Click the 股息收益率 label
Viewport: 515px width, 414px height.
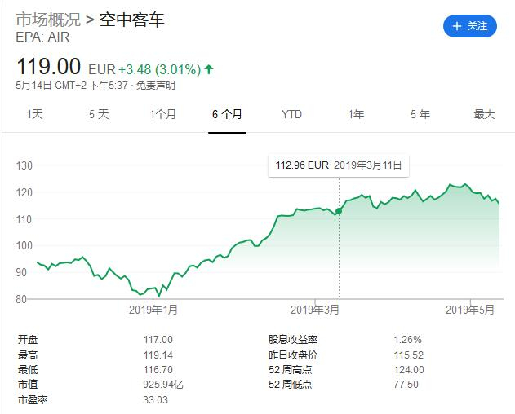coord(293,340)
